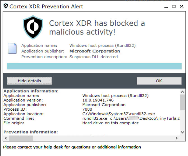188x156 pixels.
Task: Click the Process ID value 7080
Action: [87, 109]
